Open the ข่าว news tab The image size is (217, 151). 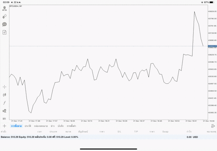tap(53, 126)
